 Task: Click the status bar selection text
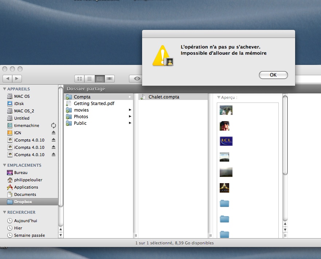click(175, 243)
